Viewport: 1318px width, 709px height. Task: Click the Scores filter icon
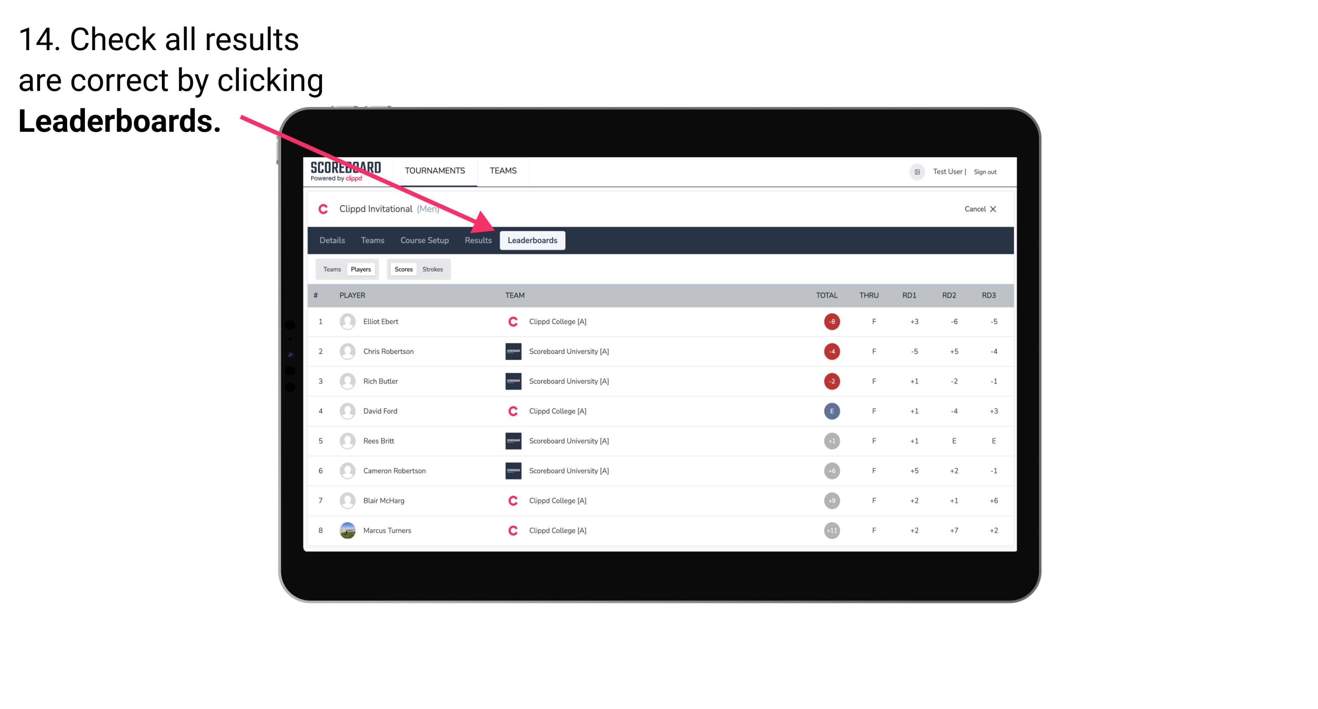point(403,269)
